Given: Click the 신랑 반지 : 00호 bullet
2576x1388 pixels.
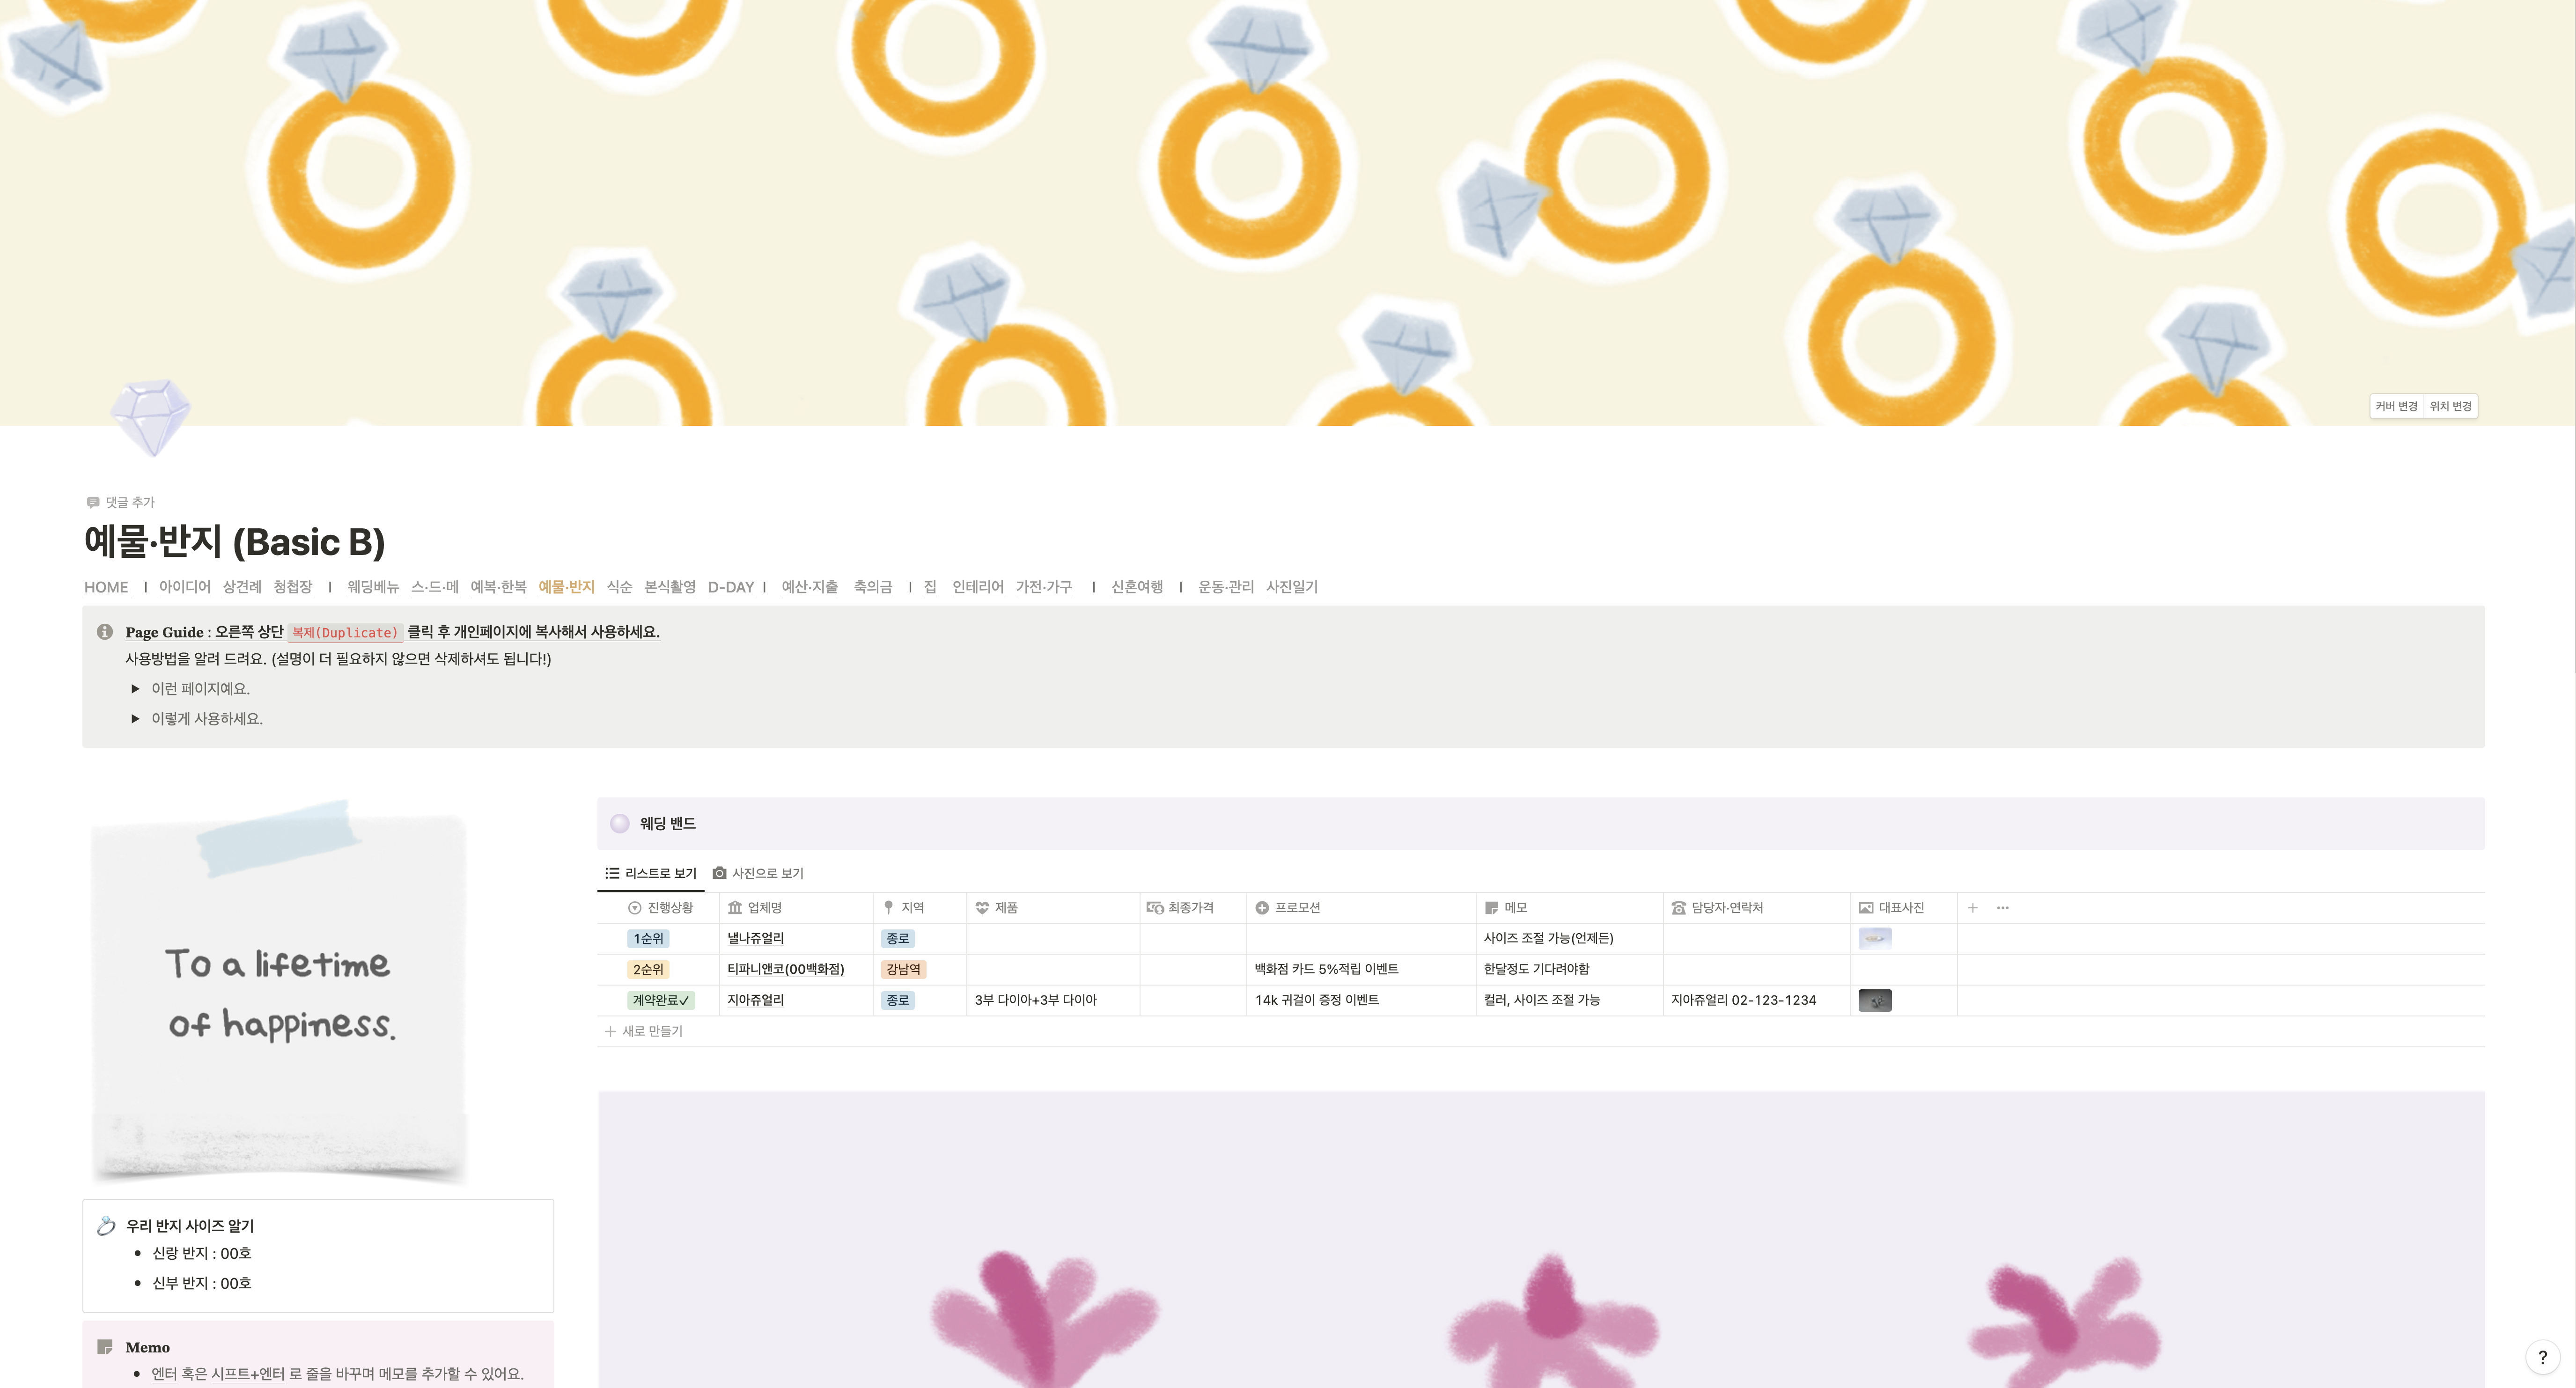Looking at the screenshot, I should [201, 1254].
